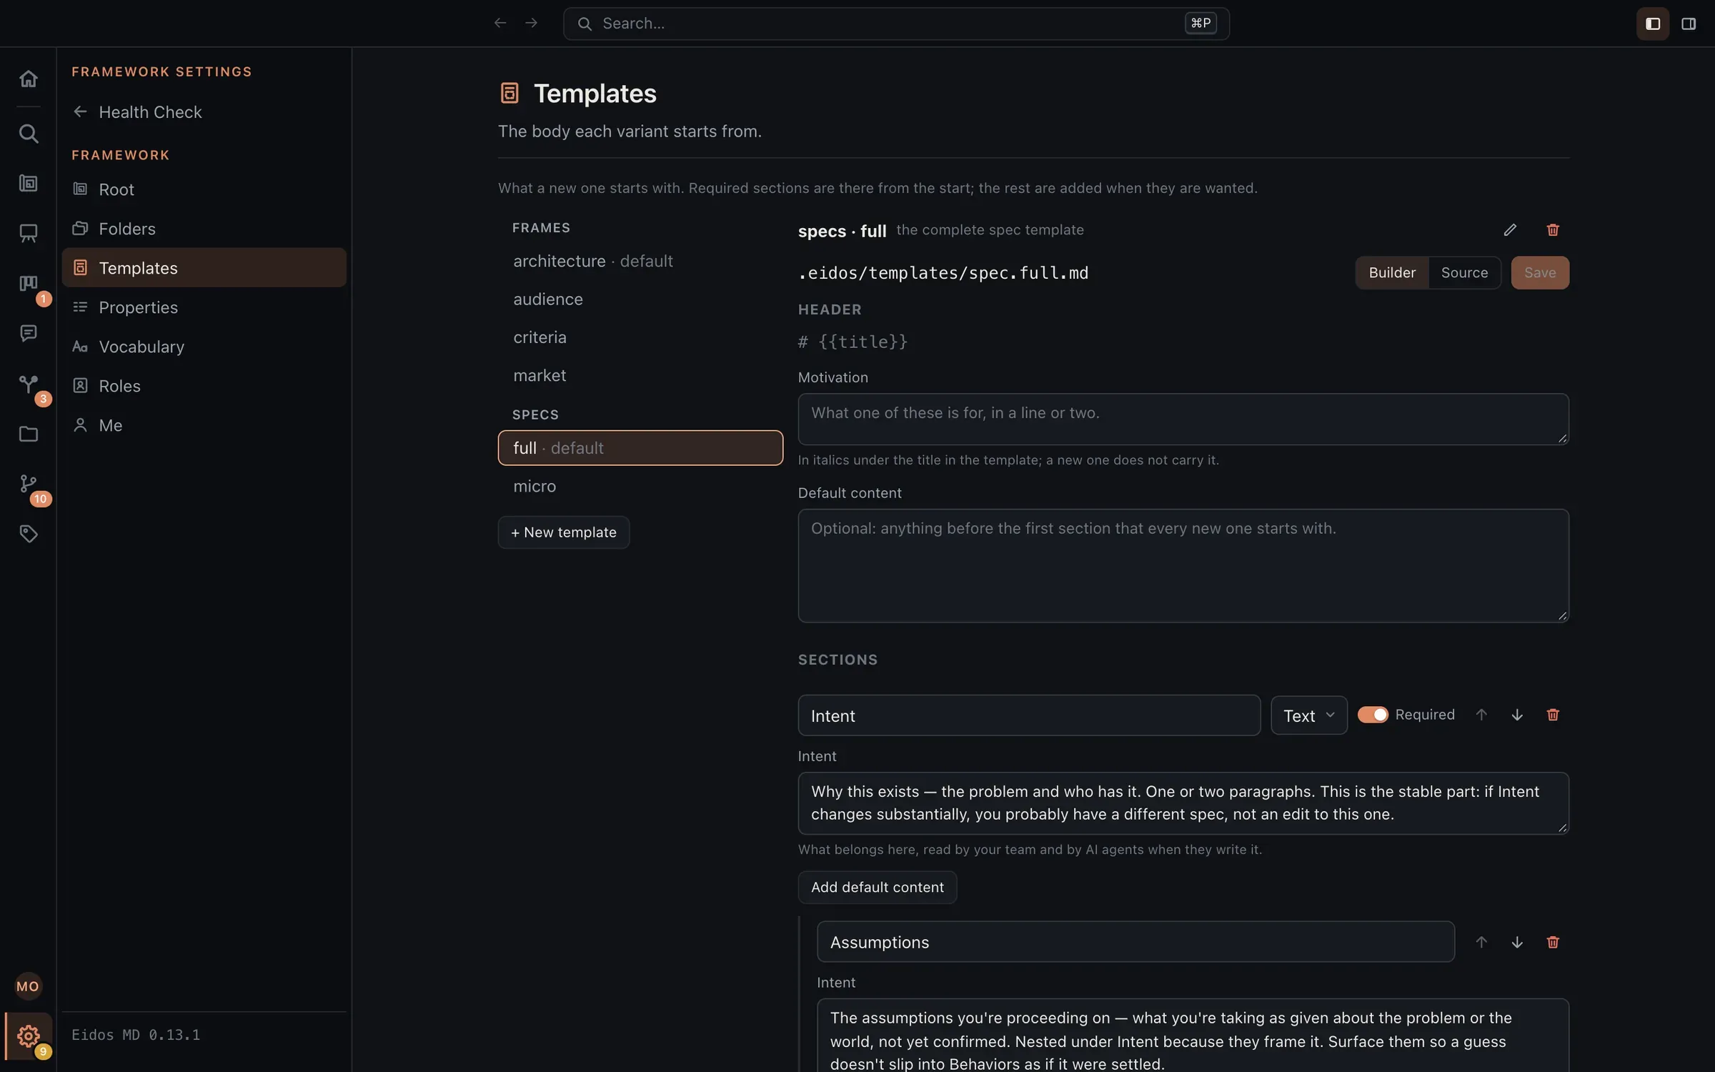Click into the Motivation text area
Screen dimensions: 1715x1072
(1183, 420)
